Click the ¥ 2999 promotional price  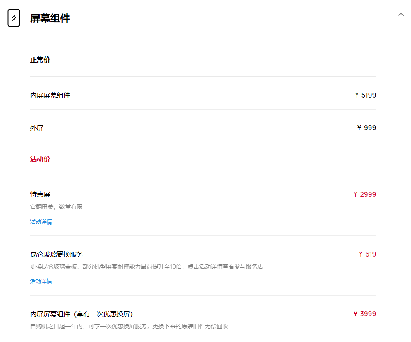364,194
